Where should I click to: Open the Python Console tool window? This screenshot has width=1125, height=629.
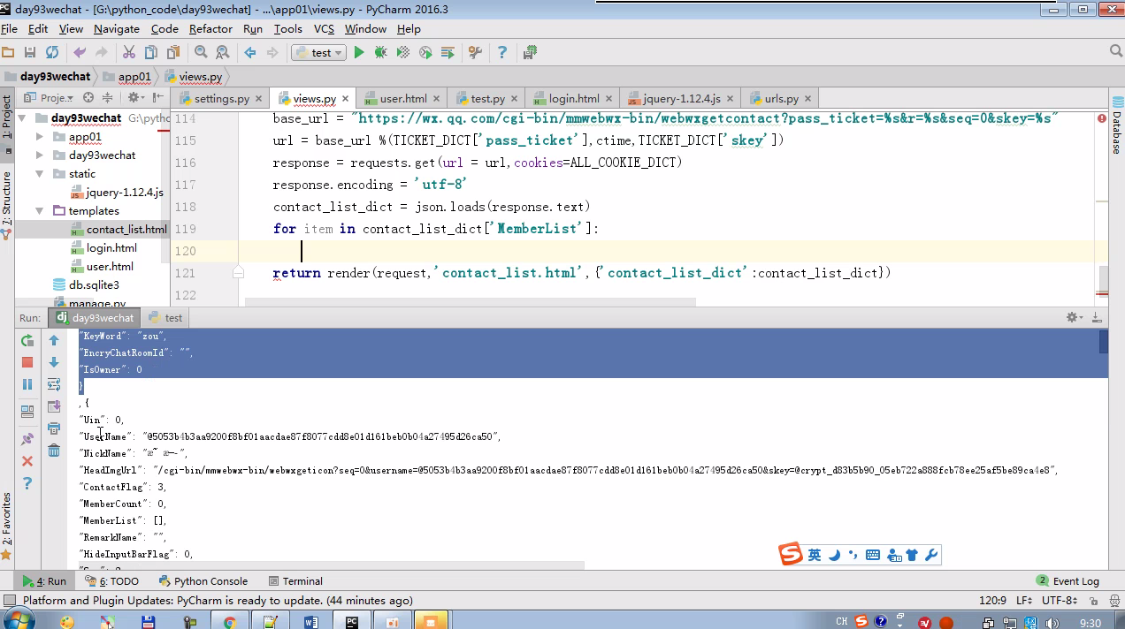click(x=203, y=581)
